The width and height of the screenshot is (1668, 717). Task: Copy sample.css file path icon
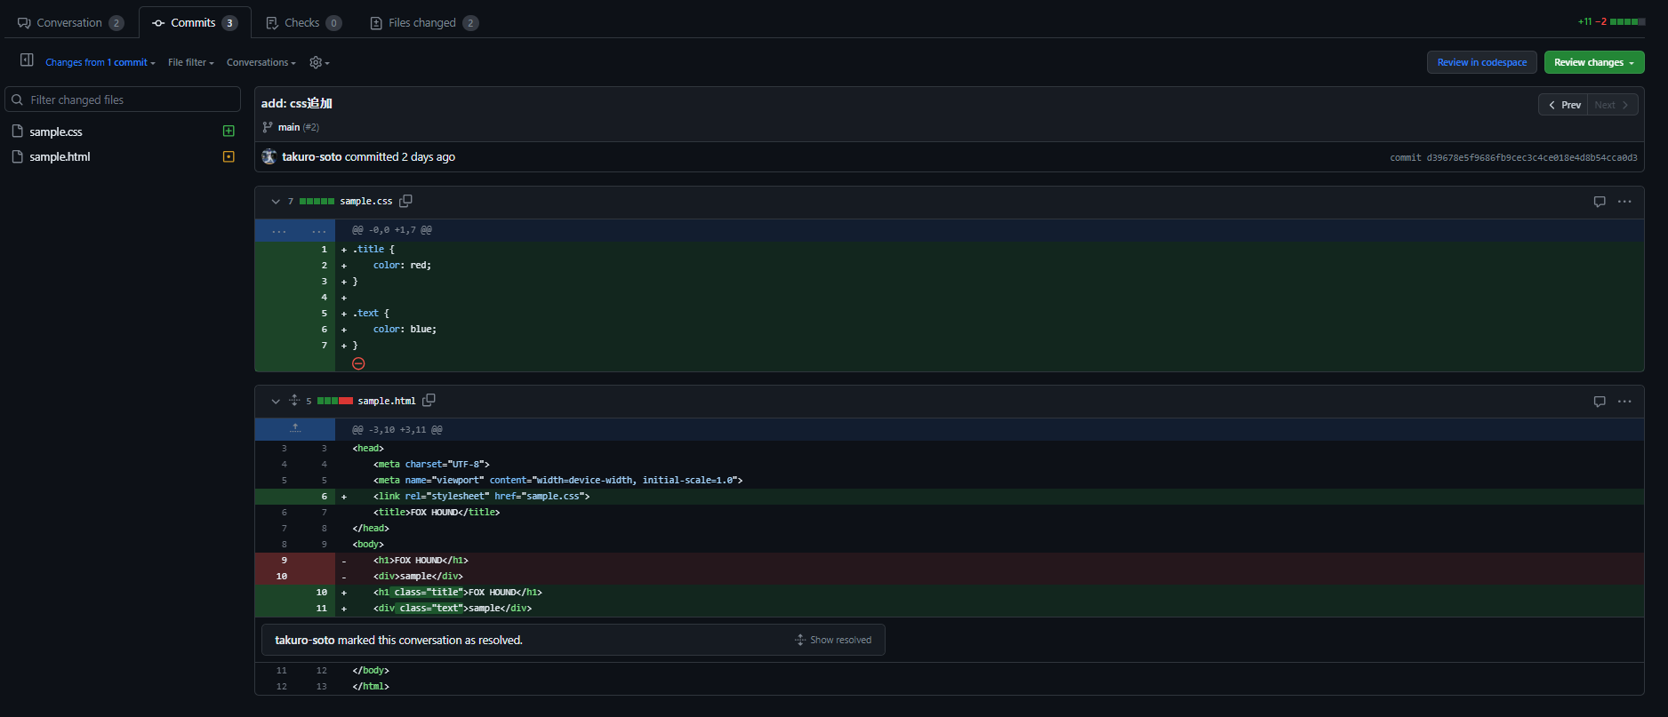tap(406, 201)
